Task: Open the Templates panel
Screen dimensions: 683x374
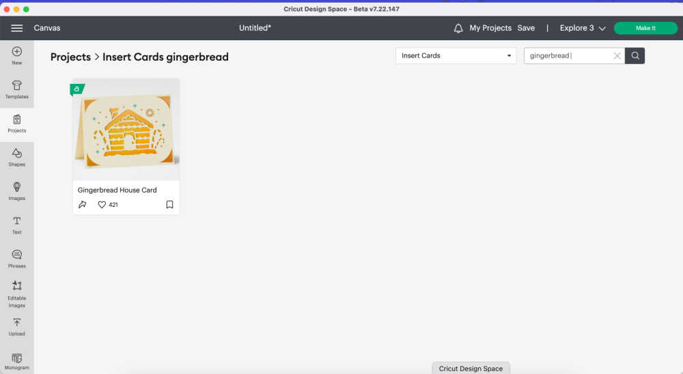Action: pyautogui.click(x=17, y=89)
